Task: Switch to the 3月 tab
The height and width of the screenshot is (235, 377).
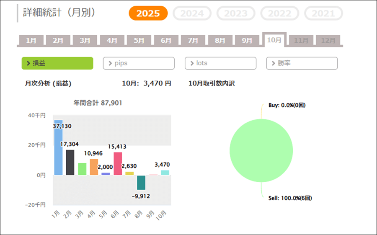Action: pos(85,41)
